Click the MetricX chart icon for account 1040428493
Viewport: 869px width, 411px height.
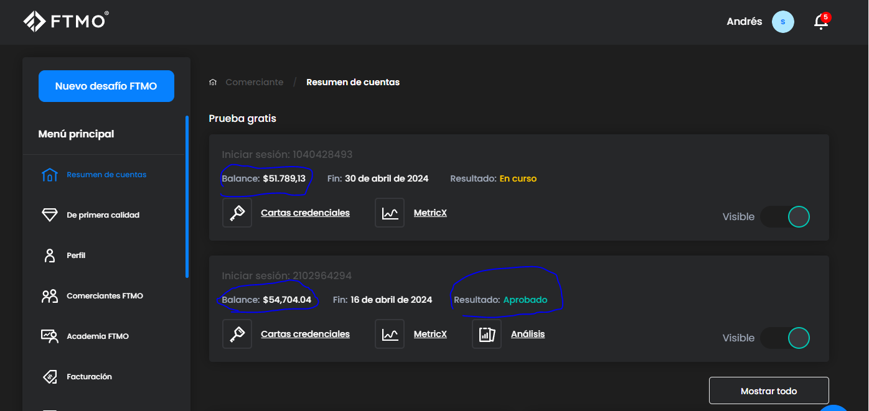pos(390,213)
